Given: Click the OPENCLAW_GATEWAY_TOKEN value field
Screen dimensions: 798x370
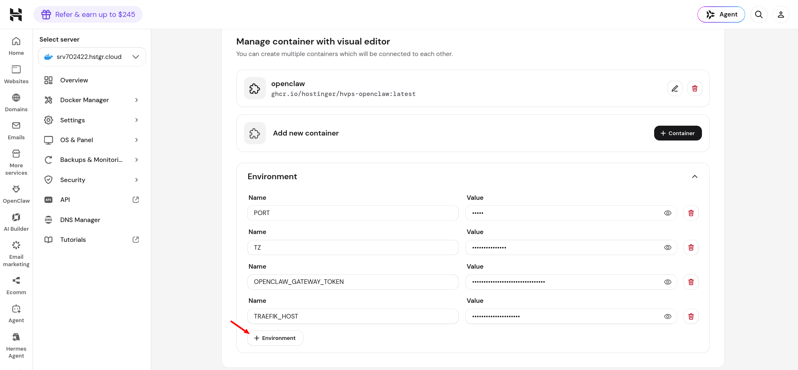Looking at the screenshot, I should coord(571,282).
